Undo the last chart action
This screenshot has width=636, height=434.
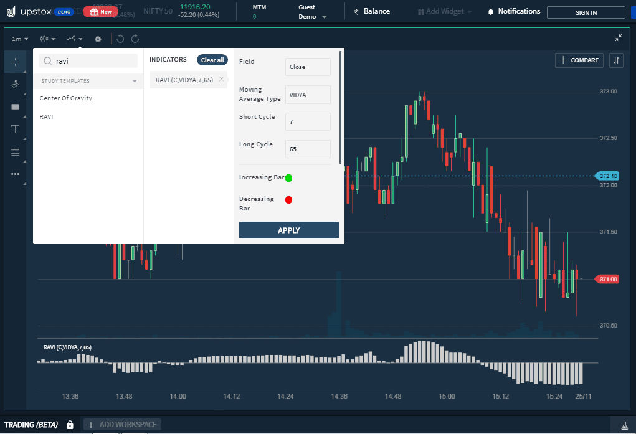point(120,39)
